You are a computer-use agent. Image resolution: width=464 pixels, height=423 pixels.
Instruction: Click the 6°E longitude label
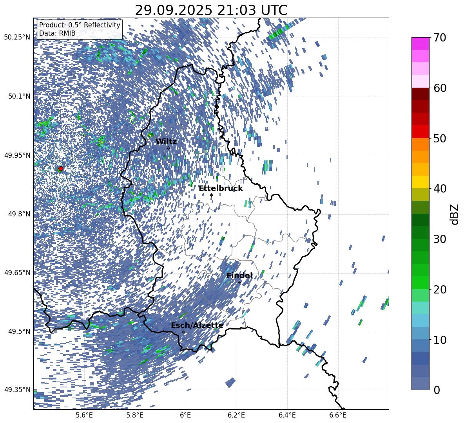185,415
